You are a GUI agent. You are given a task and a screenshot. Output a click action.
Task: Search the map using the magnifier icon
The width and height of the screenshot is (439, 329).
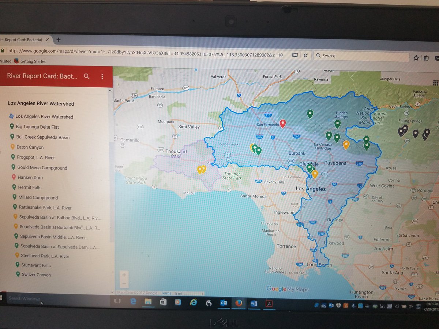click(x=87, y=76)
